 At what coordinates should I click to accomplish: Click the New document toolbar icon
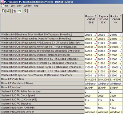[3, 11]
